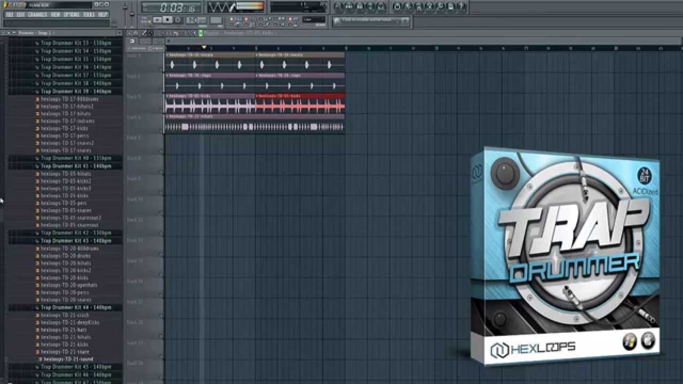Click the yellow playhead marker on timeline
The width and height of the screenshot is (683, 384).
(x=204, y=47)
